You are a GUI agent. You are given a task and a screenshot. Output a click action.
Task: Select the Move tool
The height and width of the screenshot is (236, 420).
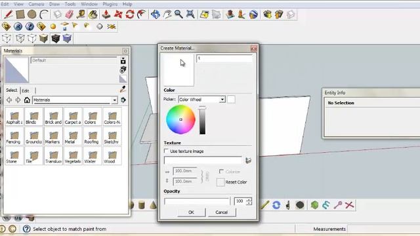pyautogui.click(x=118, y=14)
